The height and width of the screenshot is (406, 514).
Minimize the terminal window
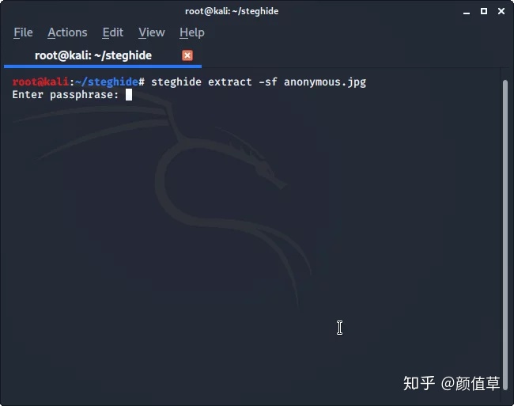[467, 12]
